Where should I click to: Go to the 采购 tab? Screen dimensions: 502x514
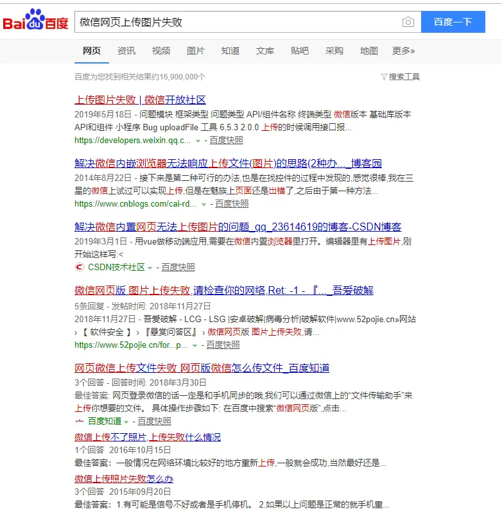click(x=334, y=51)
